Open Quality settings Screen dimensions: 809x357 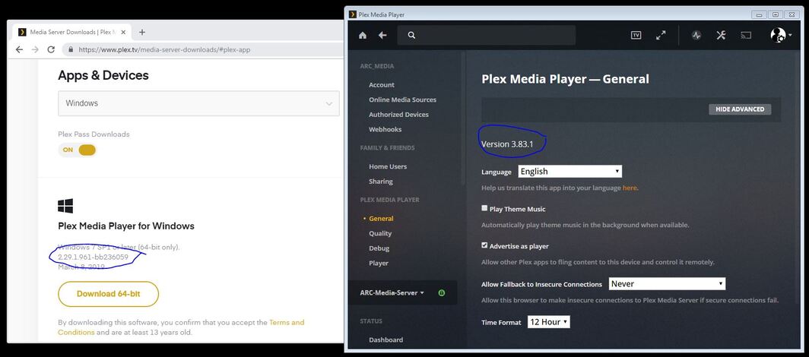point(380,234)
